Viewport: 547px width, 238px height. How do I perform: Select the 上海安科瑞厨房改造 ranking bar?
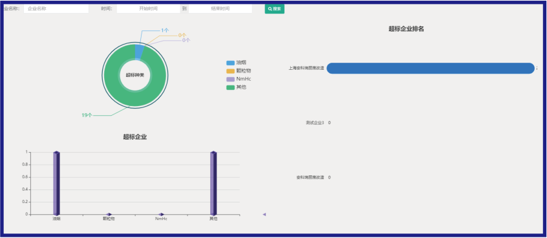tap(431, 69)
